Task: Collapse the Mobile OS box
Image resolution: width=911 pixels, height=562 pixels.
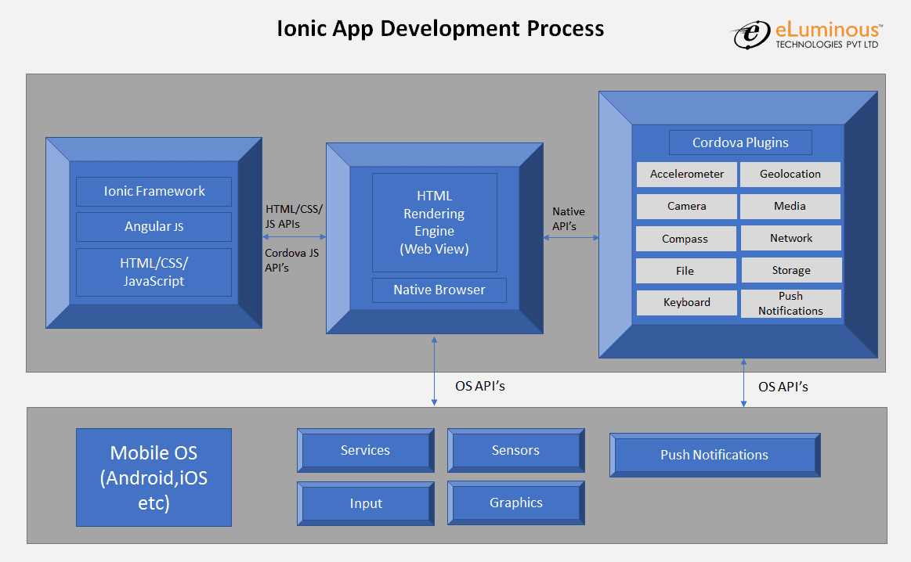Action: [154, 477]
